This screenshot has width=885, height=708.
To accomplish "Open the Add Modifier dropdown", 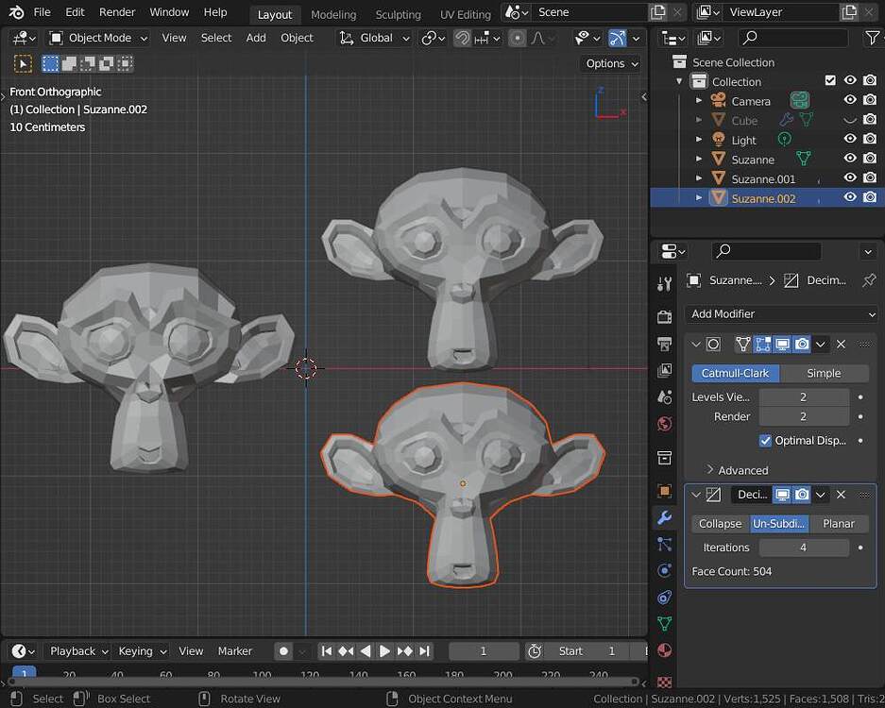I will point(782,314).
